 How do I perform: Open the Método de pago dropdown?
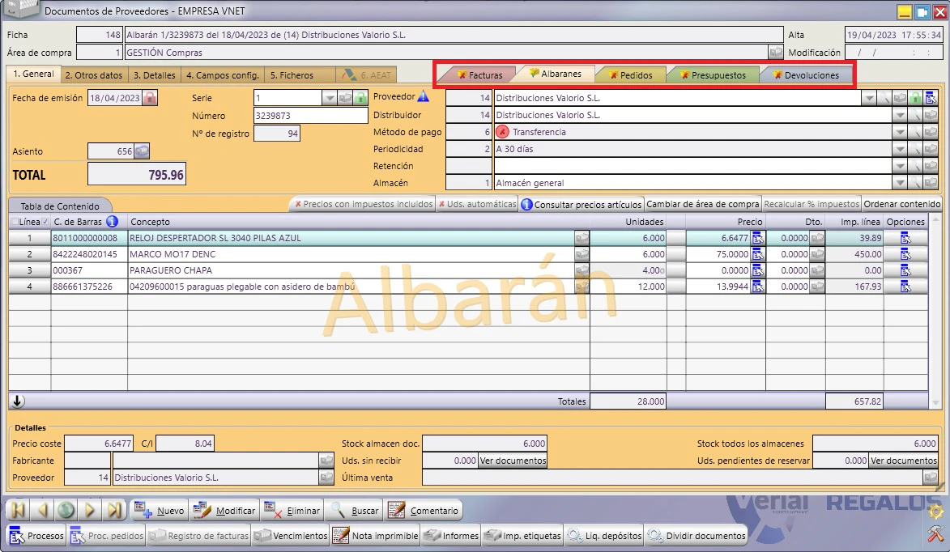900,132
